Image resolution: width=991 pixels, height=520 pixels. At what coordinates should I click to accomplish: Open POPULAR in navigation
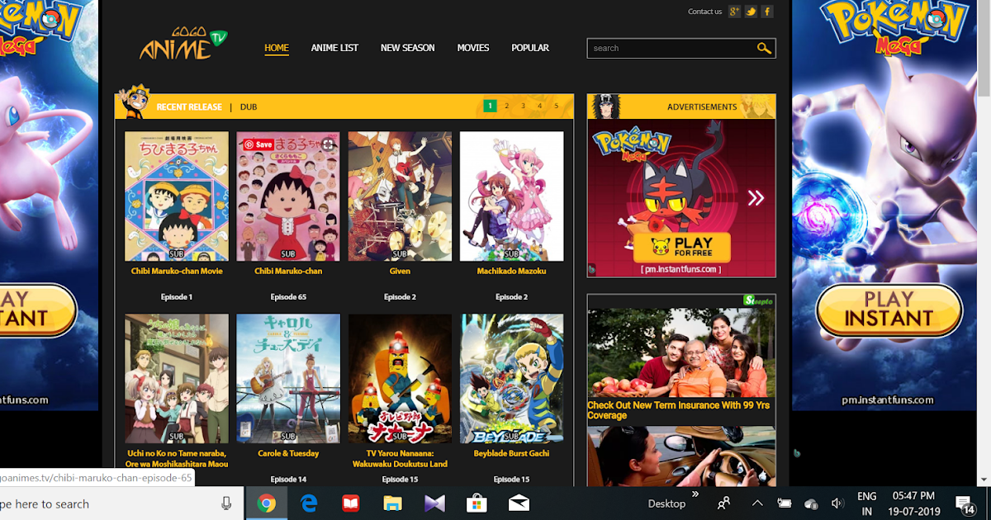tap(530, 48)
